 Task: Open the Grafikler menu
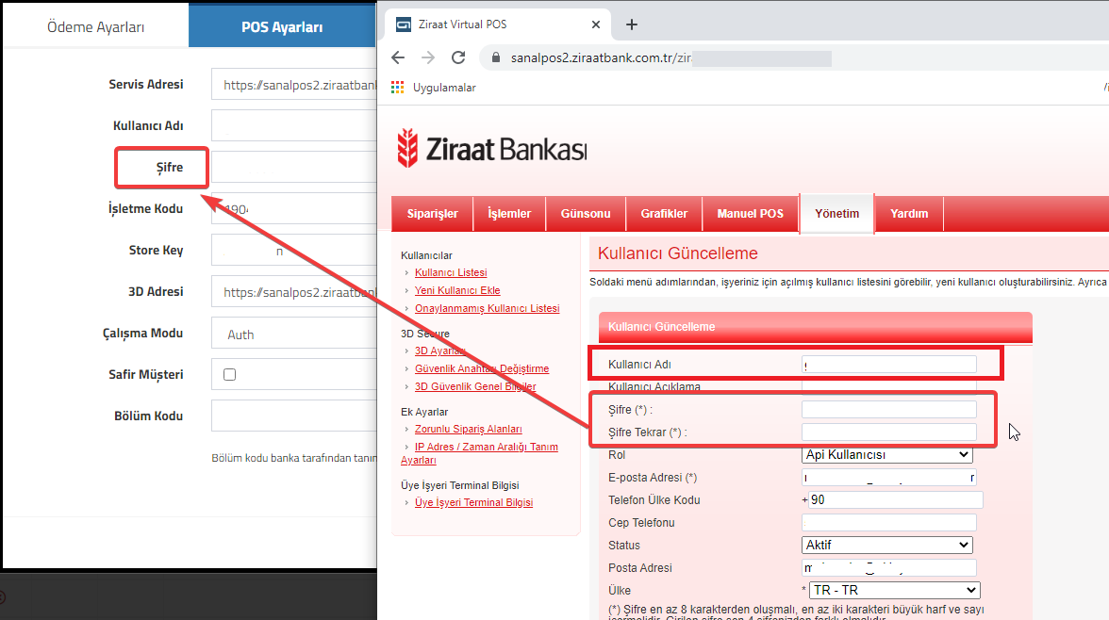pyautogui.click(x=664, y=214)
